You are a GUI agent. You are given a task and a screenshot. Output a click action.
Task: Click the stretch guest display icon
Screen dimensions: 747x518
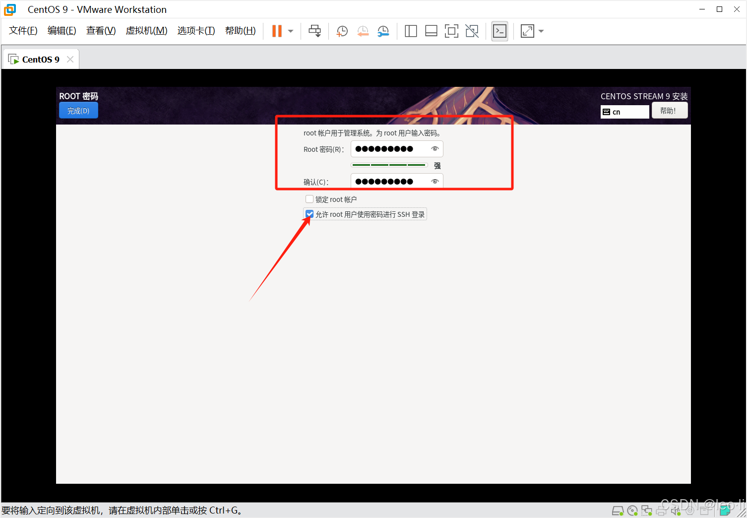(x=527, y=31)
